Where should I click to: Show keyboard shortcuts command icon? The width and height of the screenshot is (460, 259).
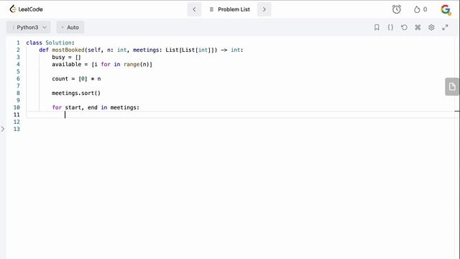[418, 27]
